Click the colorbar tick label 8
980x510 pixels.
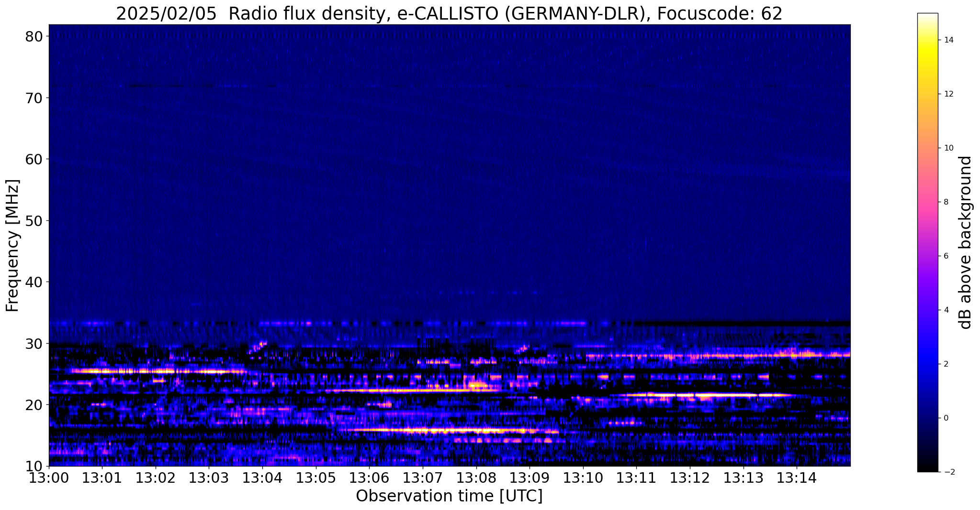(x=946, y=202)
